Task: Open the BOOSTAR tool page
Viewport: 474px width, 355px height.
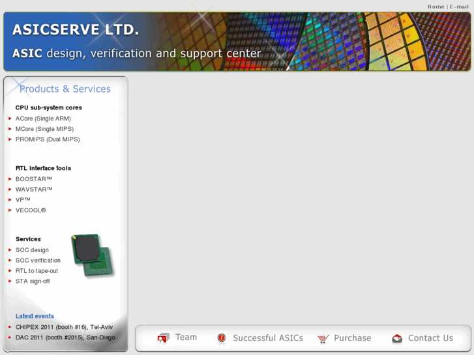Action: (34, 179)
